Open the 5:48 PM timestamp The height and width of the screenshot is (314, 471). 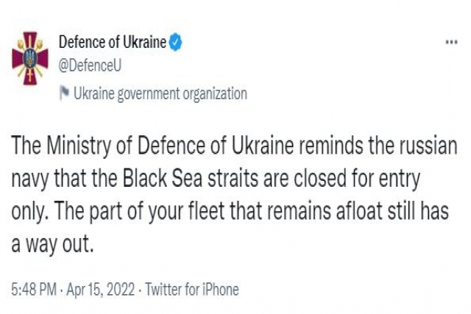34,290
